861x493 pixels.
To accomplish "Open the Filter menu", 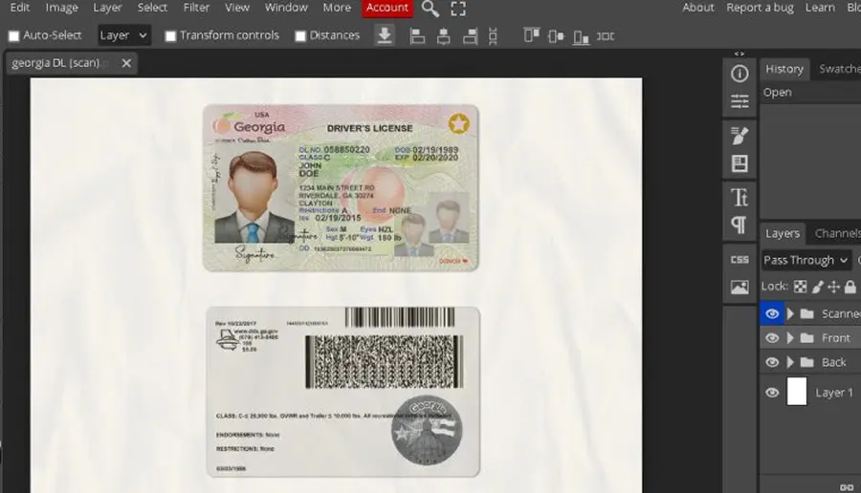I will click(196, 8).
